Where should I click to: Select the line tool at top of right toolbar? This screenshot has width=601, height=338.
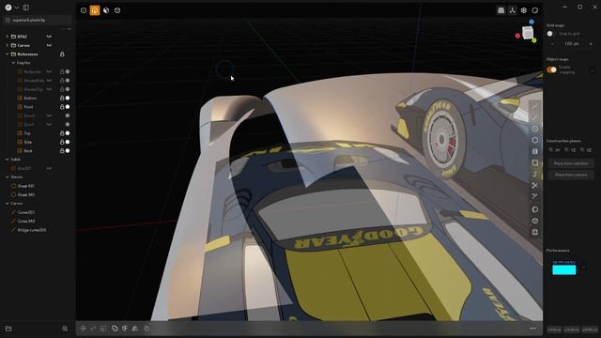(x=535, y=106)
